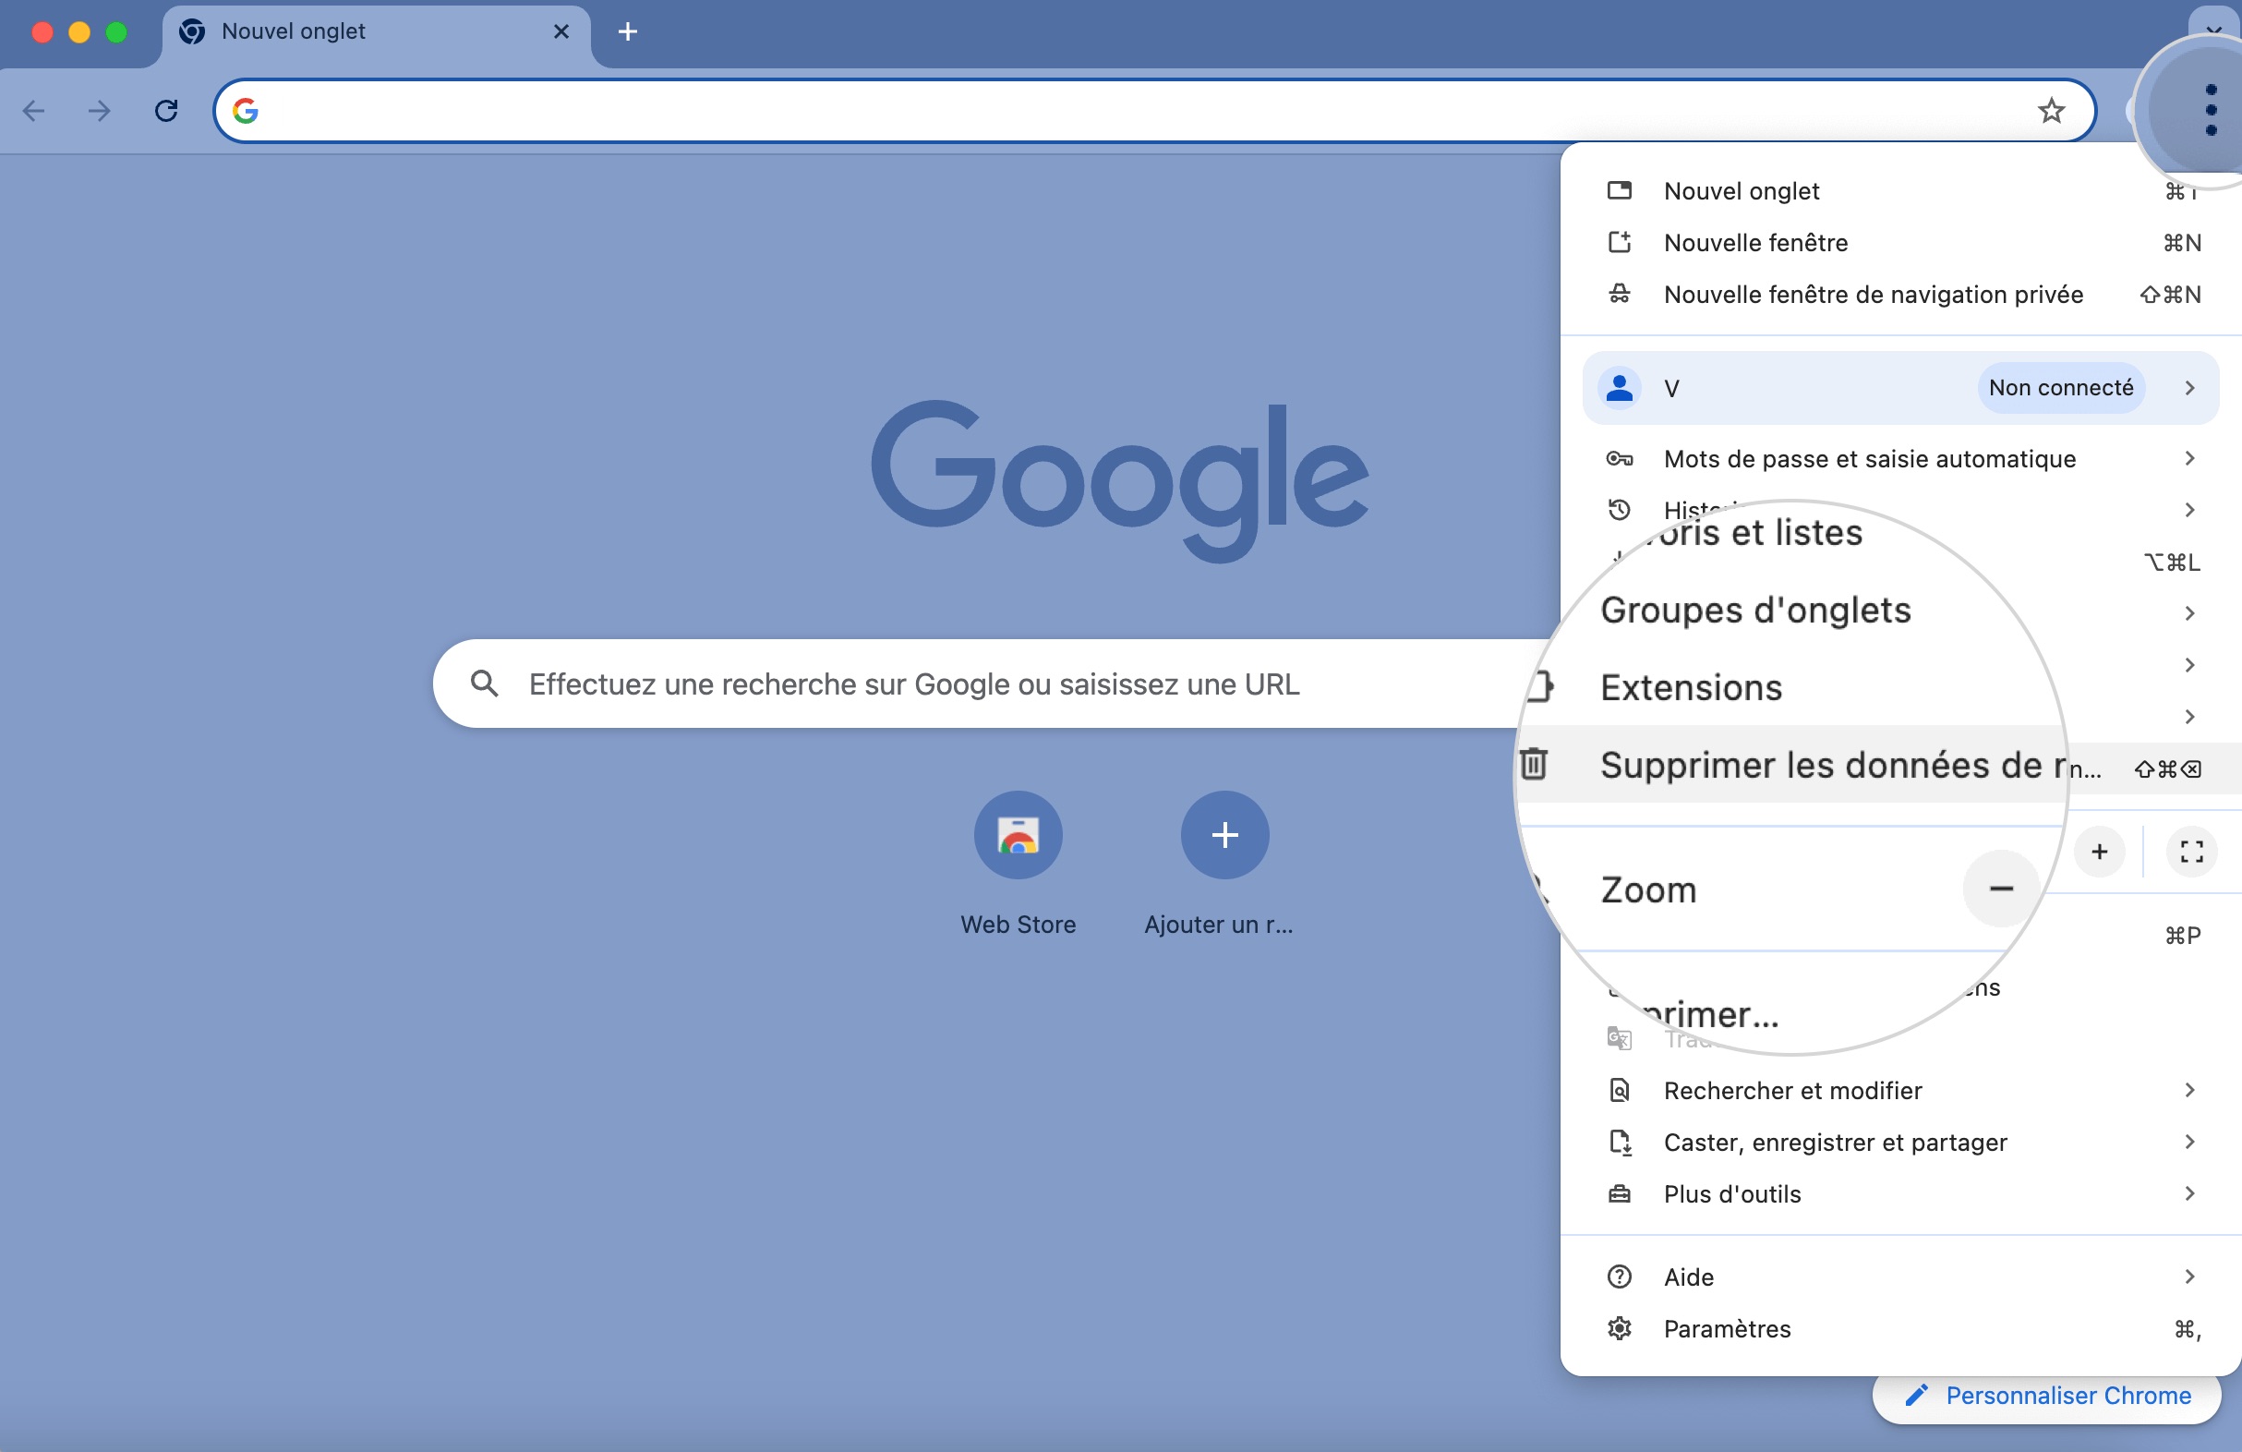Choose Nouvel onglet in the menu

1901,191
